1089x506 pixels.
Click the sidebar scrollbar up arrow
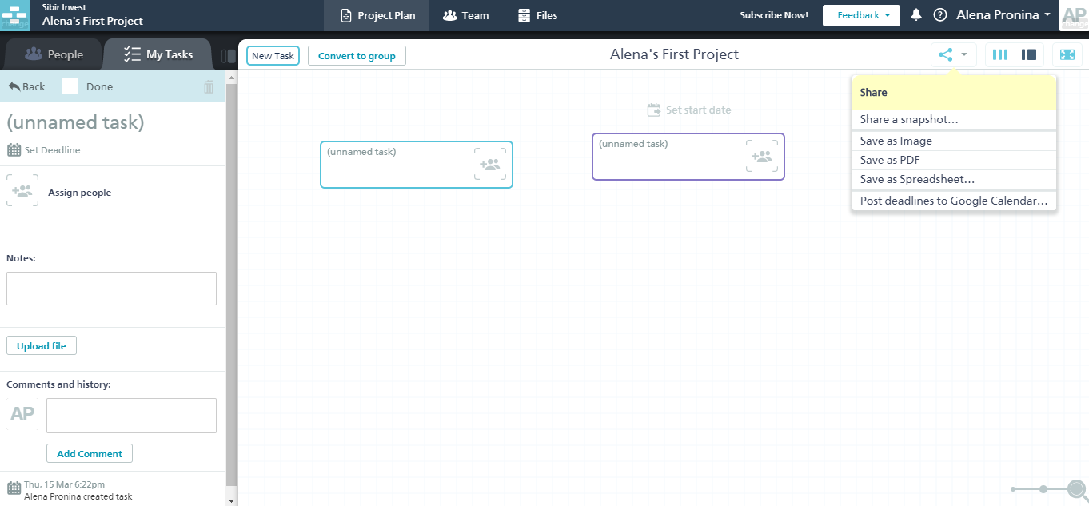pyautogui.click(x=232, y=78)
